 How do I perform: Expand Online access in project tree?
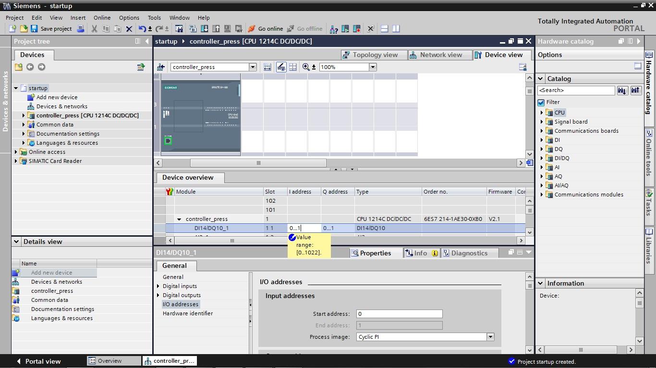(x=16, y=152)
